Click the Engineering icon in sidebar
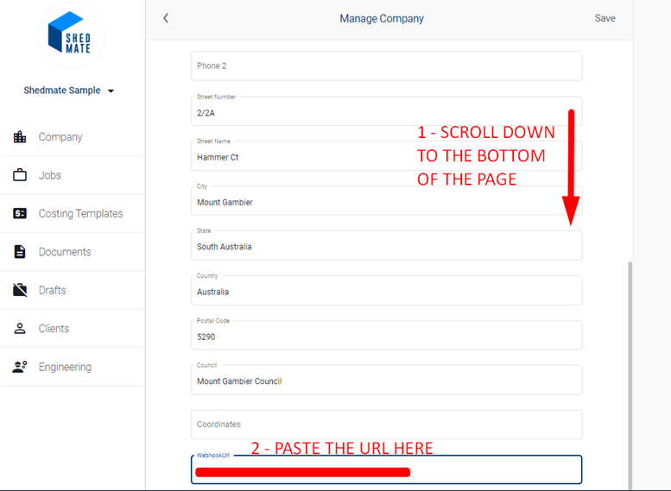 coord(20,367)
